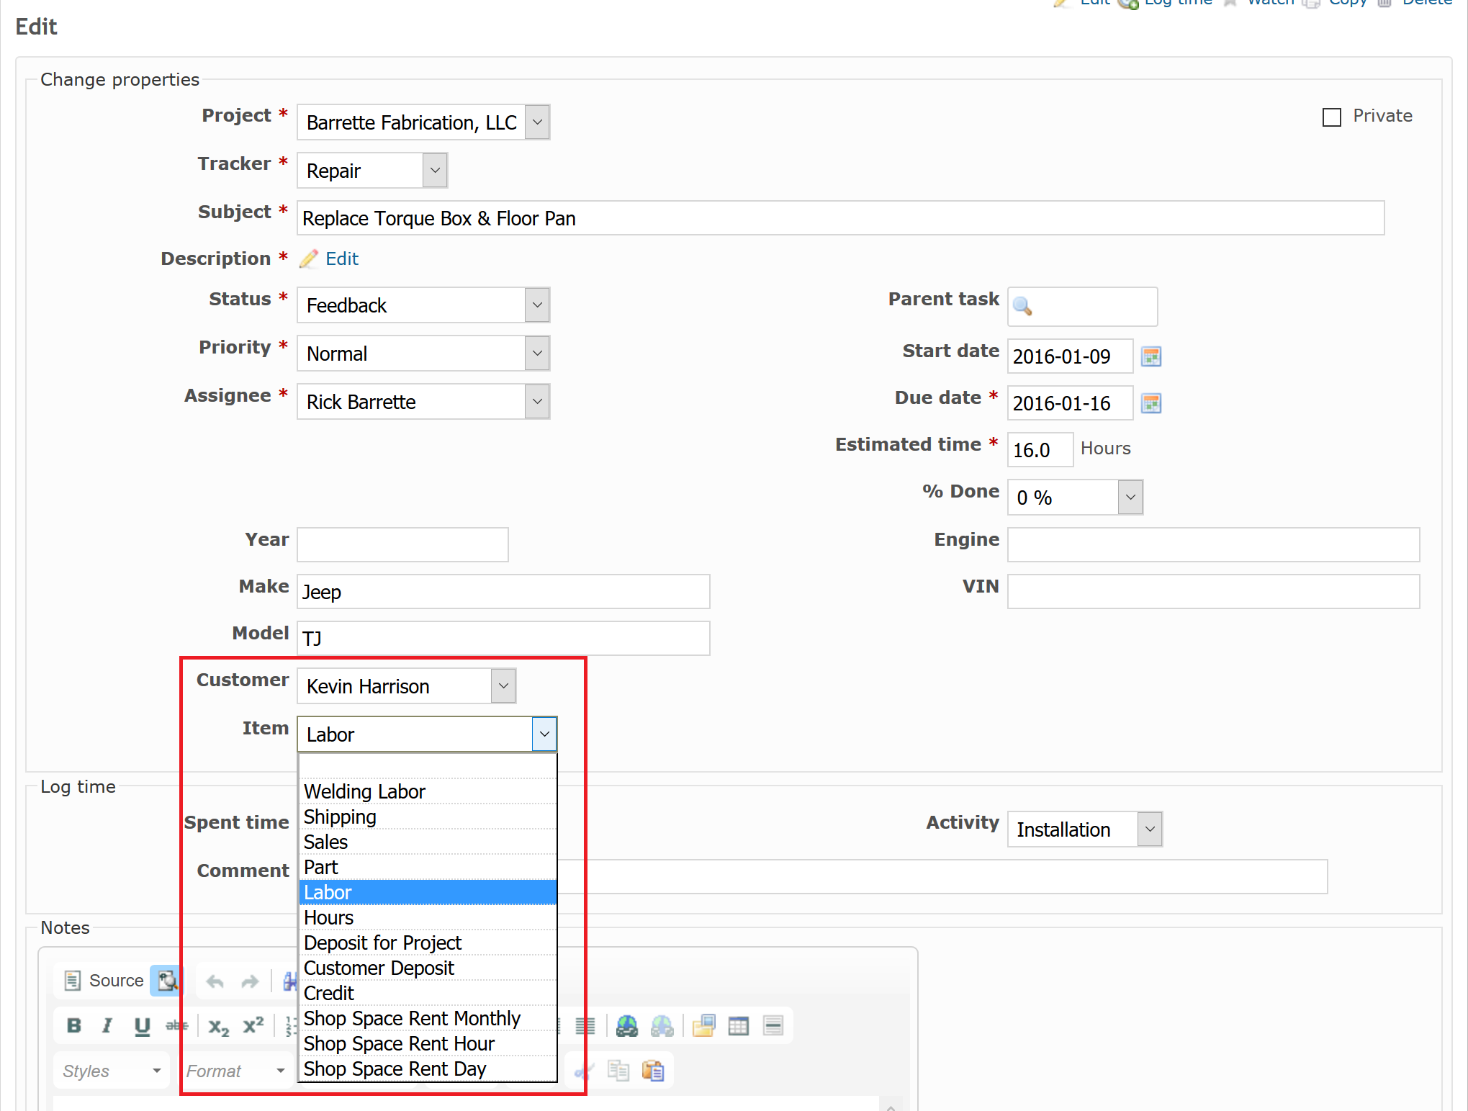Toggle the Source view in the Notes editor
Viewport: 1468px width, 1111px height.
tap(107, 981)
